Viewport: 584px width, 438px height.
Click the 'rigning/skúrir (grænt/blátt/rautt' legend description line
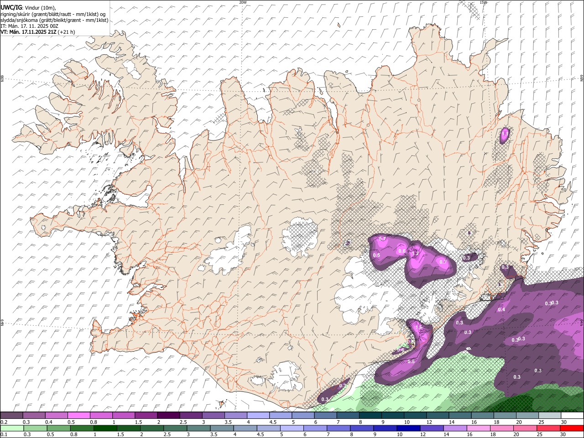[x=53, y=14]
